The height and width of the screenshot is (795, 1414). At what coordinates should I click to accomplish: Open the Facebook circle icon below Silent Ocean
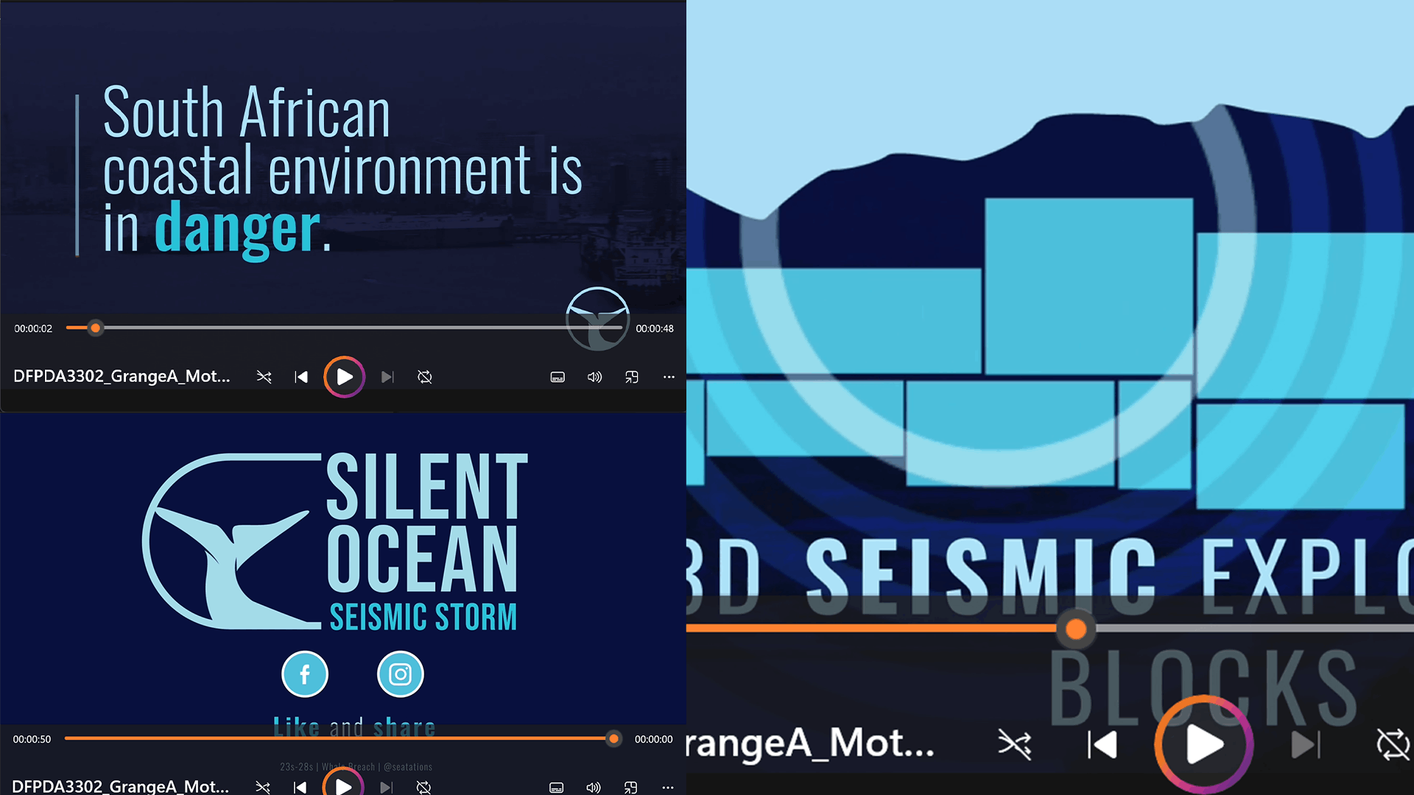coord(305,674)
